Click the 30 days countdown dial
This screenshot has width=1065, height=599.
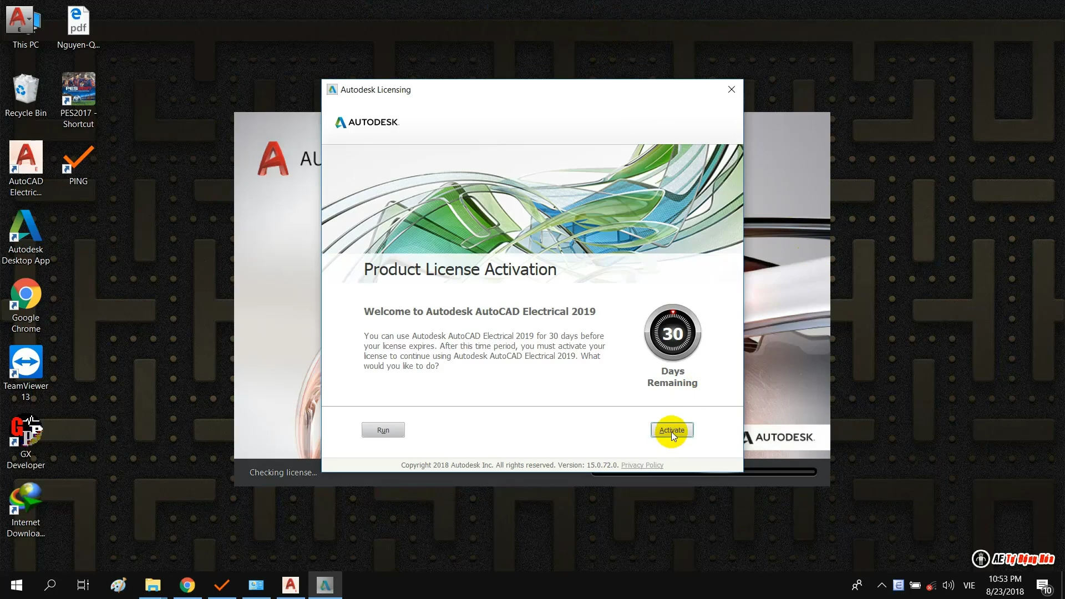click(673, 333)
